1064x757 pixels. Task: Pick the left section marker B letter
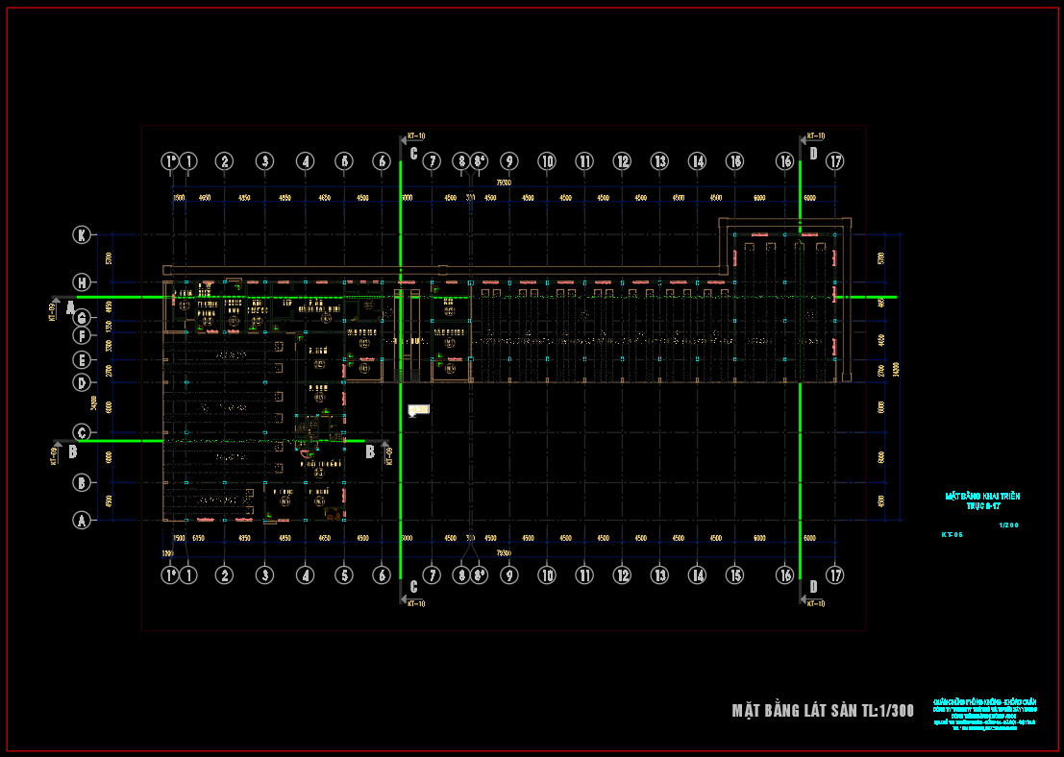(x=72, y=450)
